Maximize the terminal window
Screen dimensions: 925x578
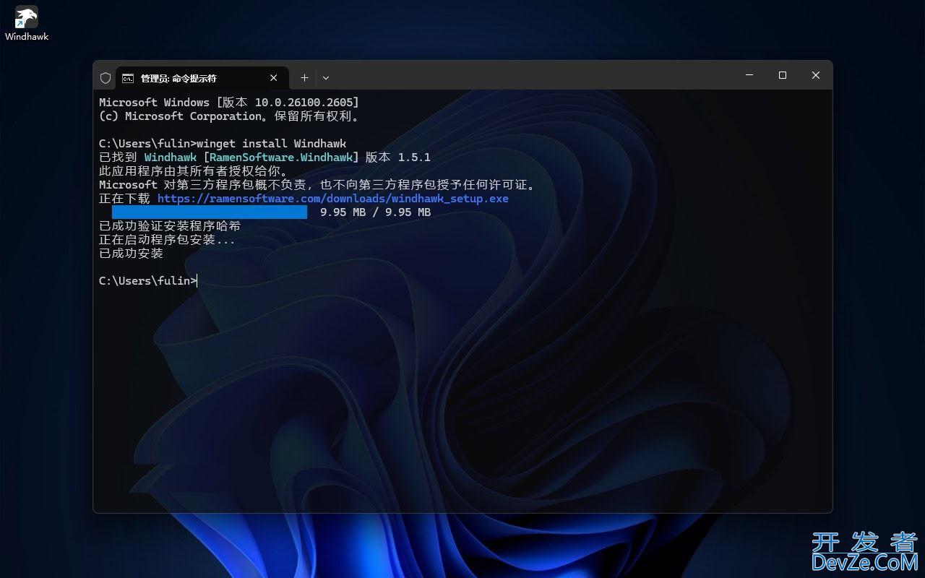(783, 75)
